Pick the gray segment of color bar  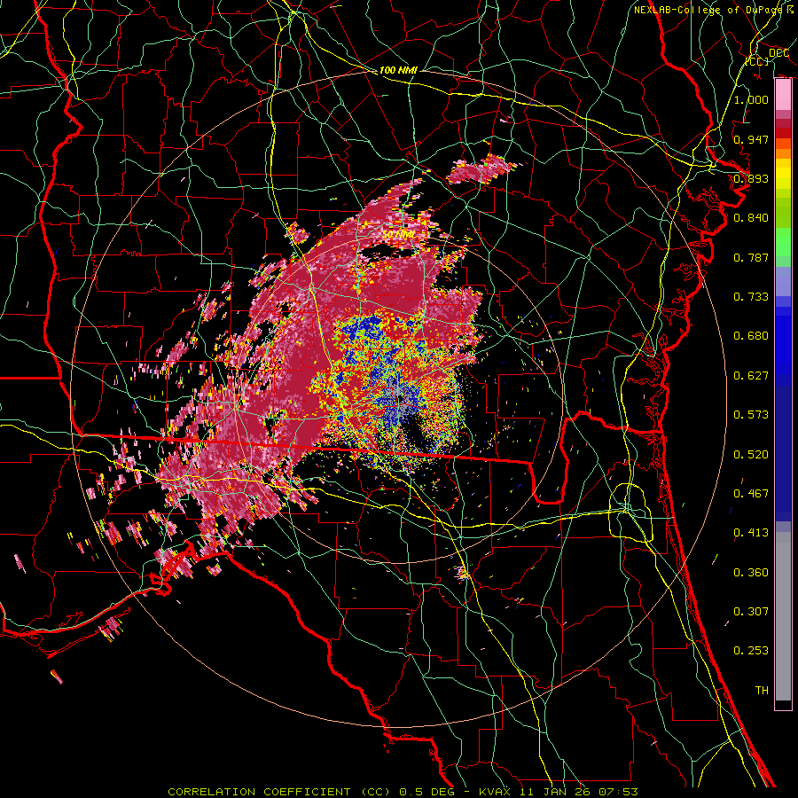[783, 616]
